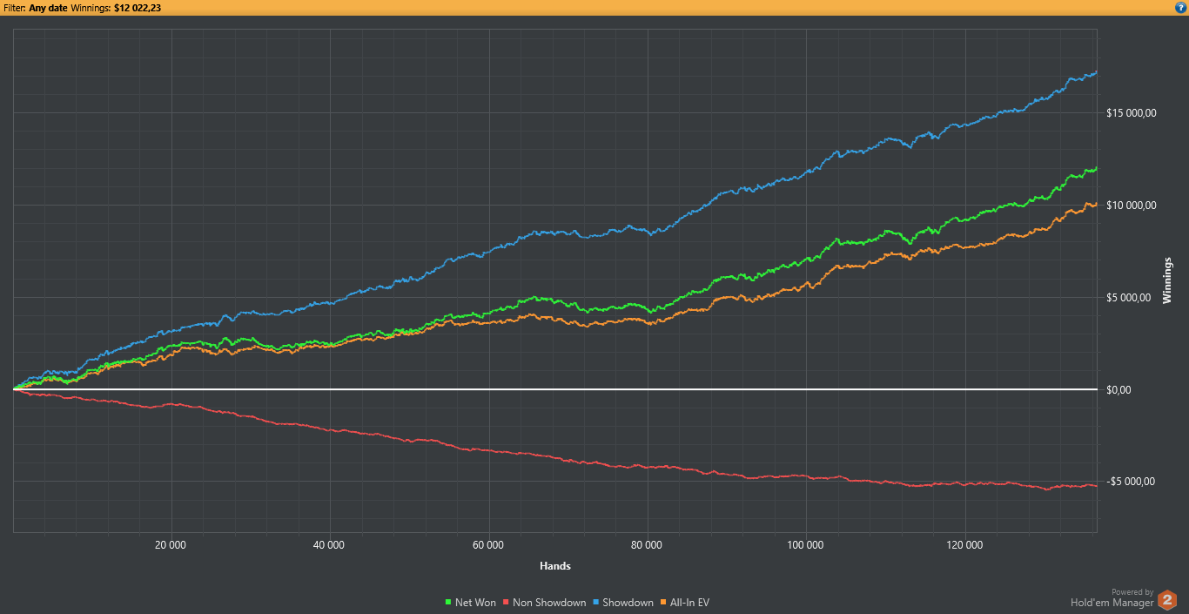Toggle the Non Showdown series label

[x=549, y=603]
